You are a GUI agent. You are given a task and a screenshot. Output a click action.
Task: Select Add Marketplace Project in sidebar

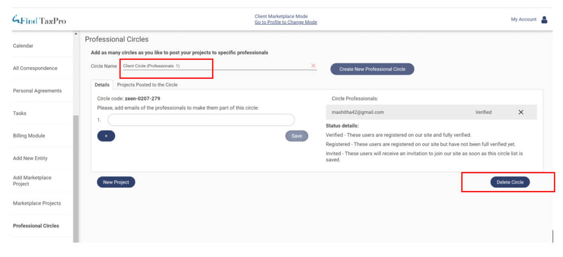[32, 181]
